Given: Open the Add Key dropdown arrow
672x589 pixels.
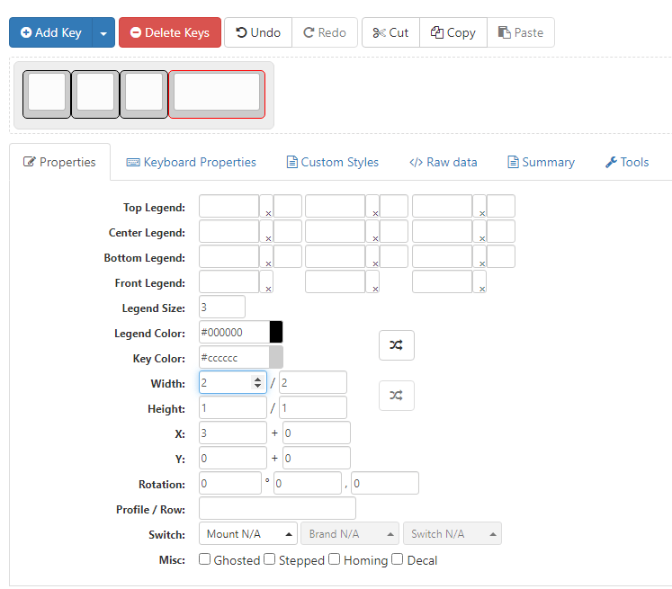Looking at the screenshot, I should [103, 32].
